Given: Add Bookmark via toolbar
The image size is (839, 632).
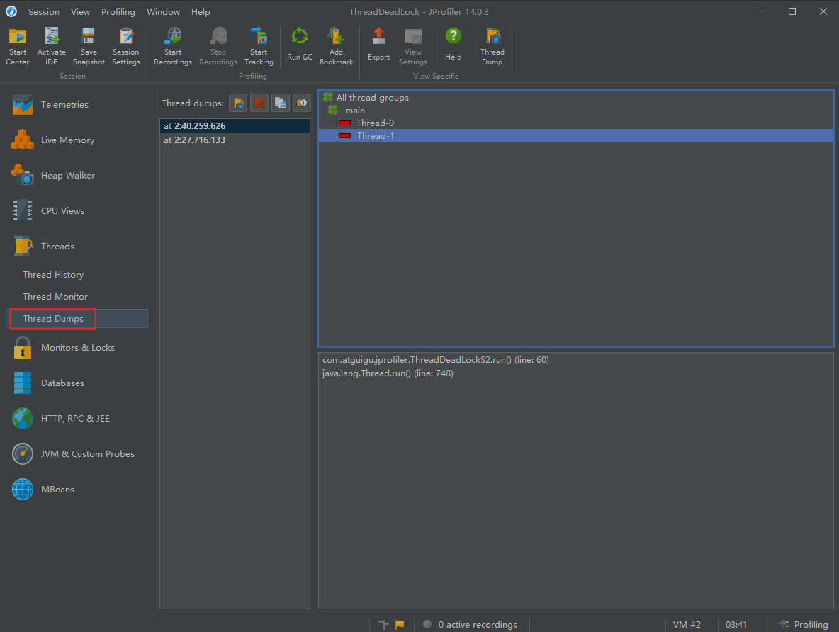Looking at the screenshot, I should (336, 47).
